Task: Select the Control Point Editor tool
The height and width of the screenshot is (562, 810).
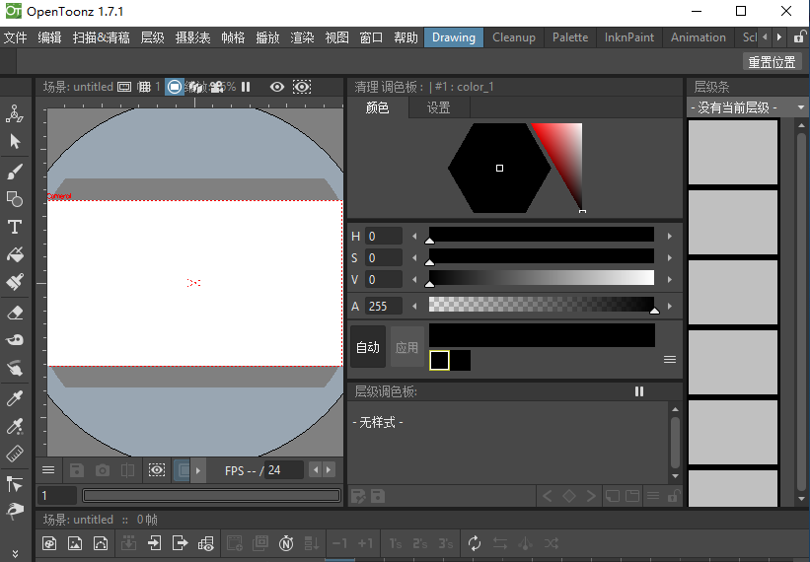Action: (15, 484)
